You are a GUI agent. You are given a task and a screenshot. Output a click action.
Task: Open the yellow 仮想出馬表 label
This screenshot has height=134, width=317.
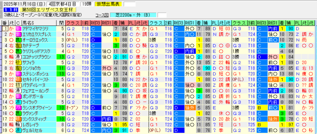click(108, 4)
